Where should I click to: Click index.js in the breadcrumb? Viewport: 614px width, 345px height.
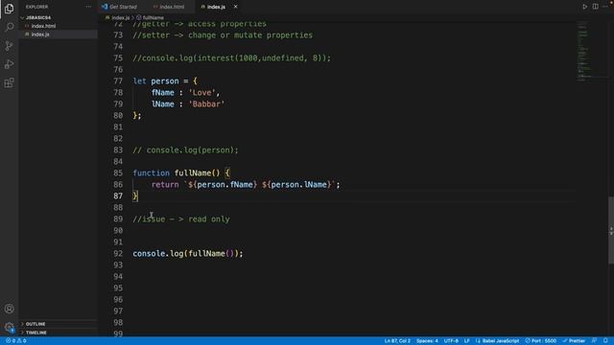120,17
